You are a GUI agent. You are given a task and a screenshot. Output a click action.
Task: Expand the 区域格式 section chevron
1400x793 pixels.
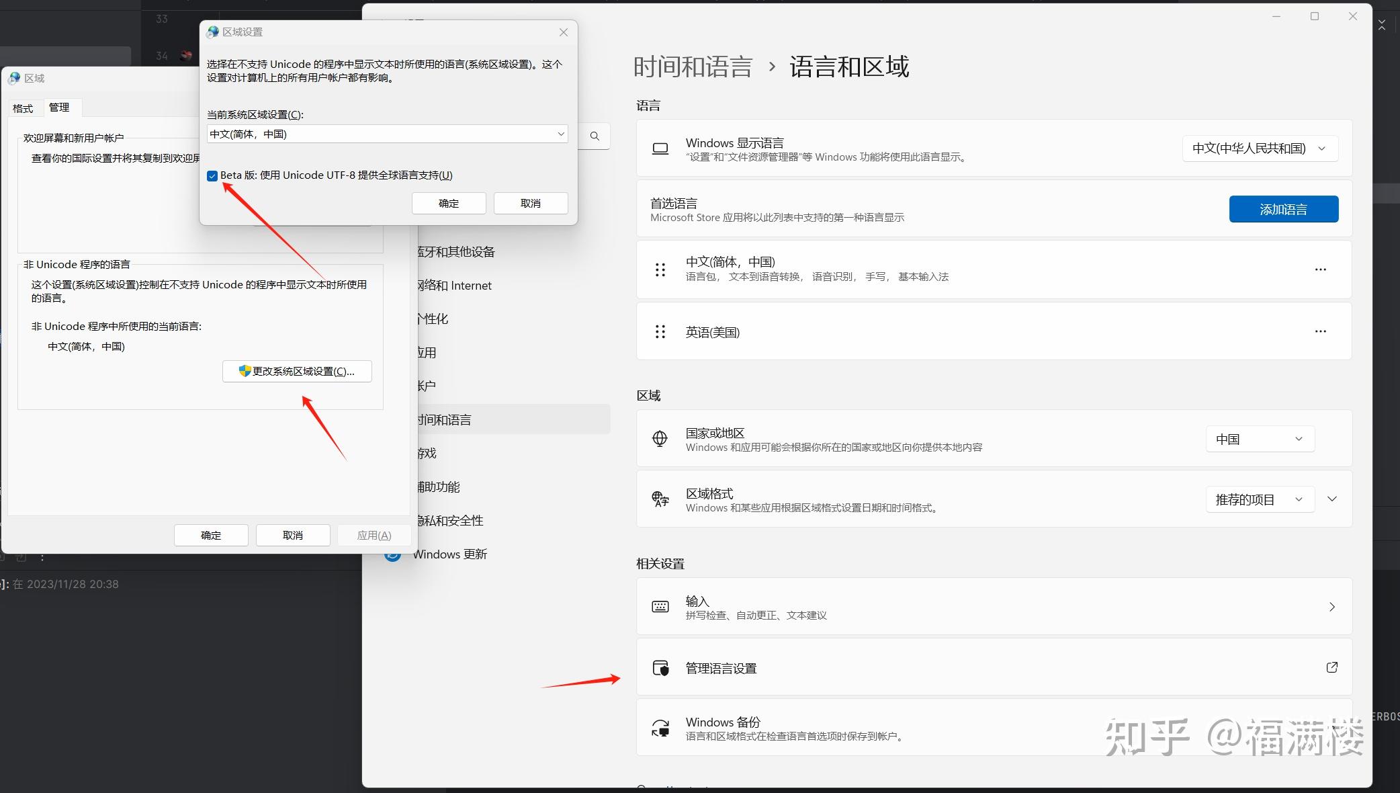click(1332, 499)
